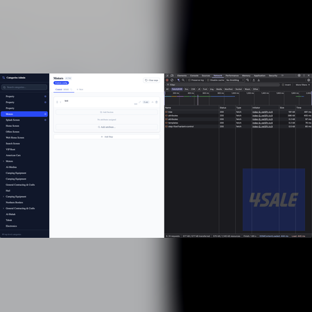Select the Control tab under Motors
The height and width of the screenshot is (312, 312).
click(x=64, y=89)
